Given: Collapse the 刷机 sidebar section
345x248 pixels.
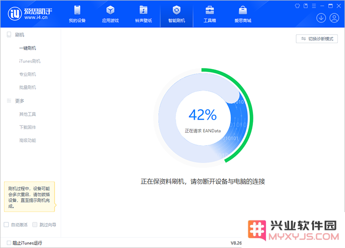Looking at the screenshot, I should pyautogui.click(x=20, y=35).
